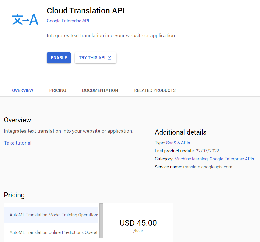Click the Overview section heading
Image resolution: width=260 pixels, height=242 pixels.
pyautogui.click(x=17, y=120)
